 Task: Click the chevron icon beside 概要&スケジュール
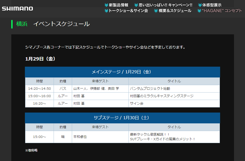156,11
